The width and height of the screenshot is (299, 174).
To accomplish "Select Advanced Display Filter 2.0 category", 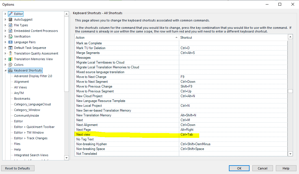I will 33,76.
